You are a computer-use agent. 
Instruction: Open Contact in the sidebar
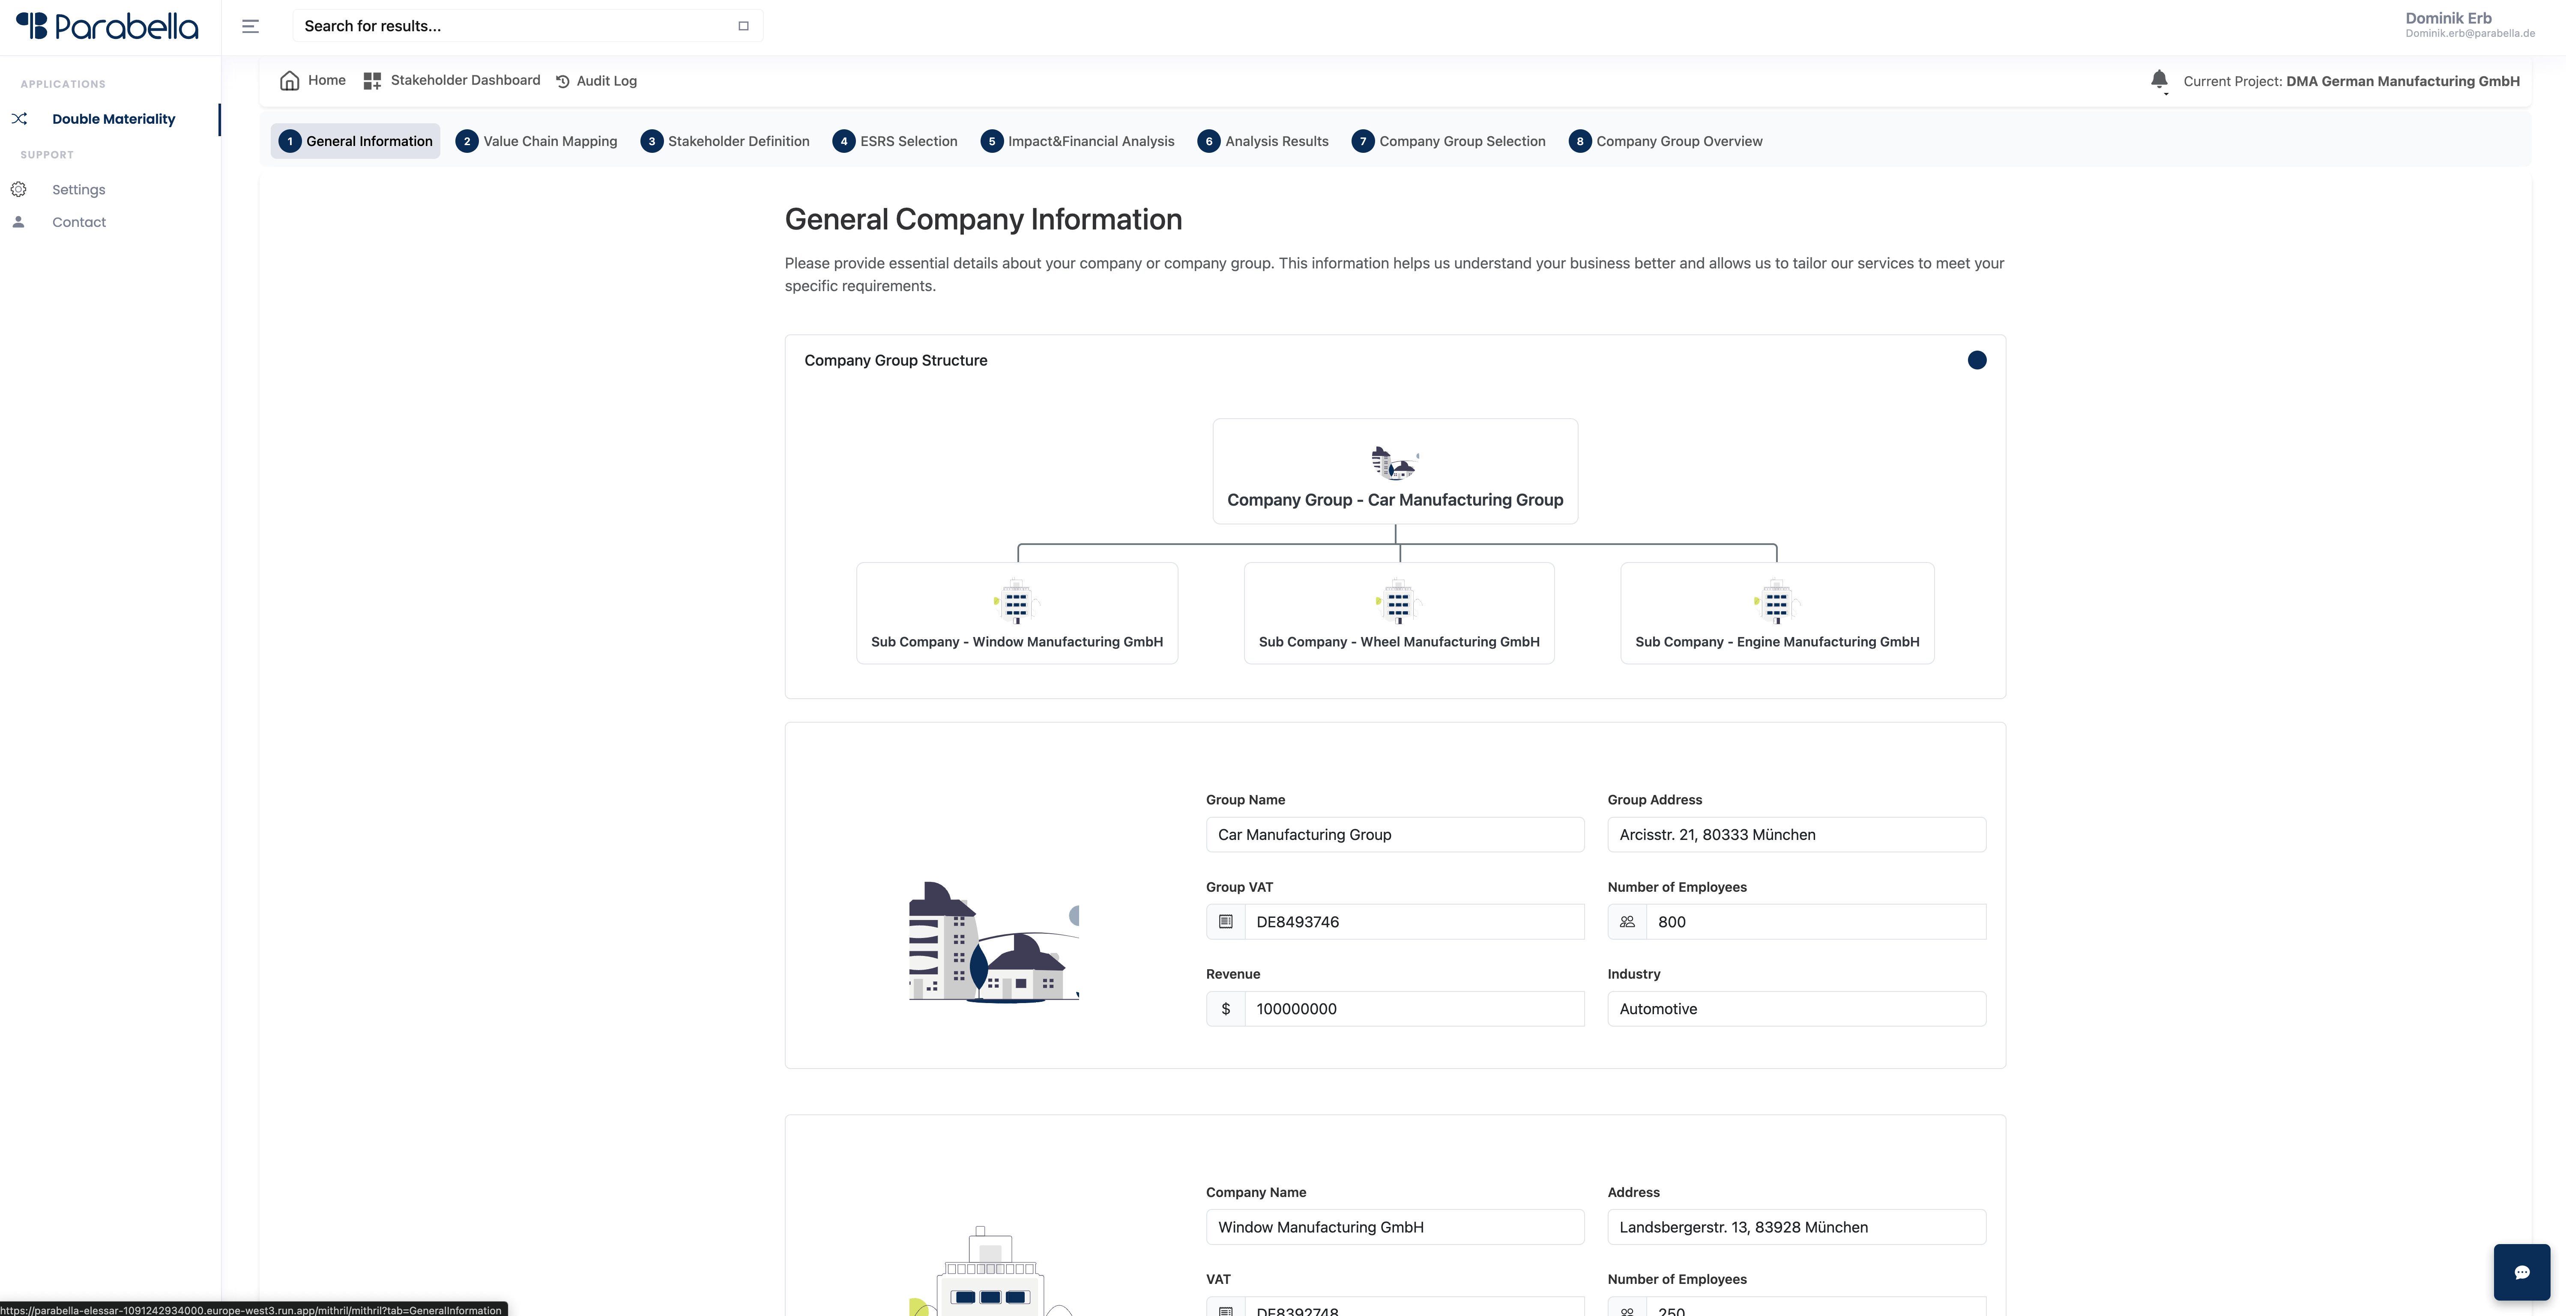click(79, 222)
